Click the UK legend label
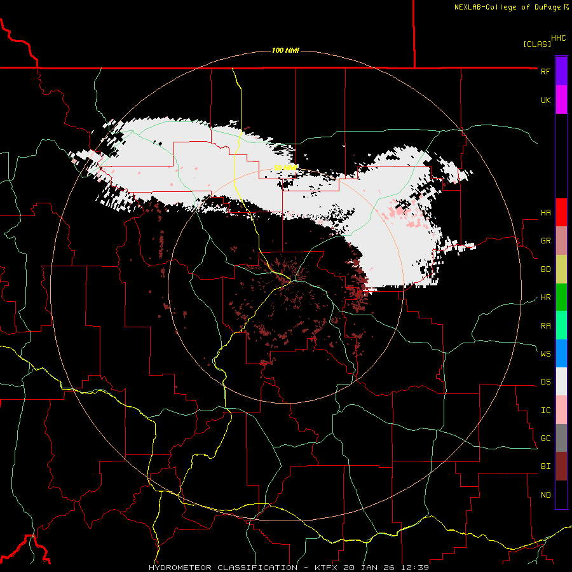The height and width of the screenshot is (572, 572). tap(545, 100)
